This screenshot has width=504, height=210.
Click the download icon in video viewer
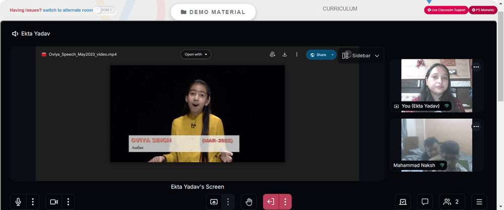[x=284, y=54]
